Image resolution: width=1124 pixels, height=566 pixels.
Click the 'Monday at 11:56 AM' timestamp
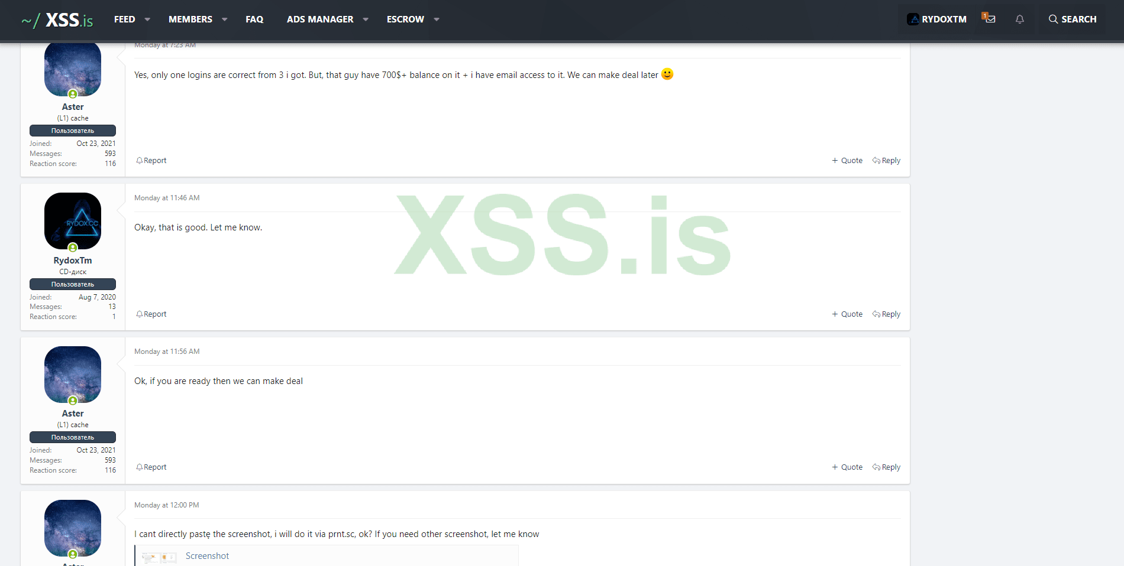coord(167,352)
